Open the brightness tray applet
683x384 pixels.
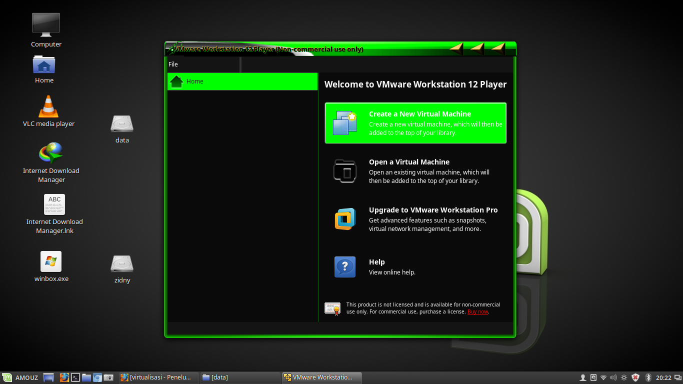tap(624, 377)
